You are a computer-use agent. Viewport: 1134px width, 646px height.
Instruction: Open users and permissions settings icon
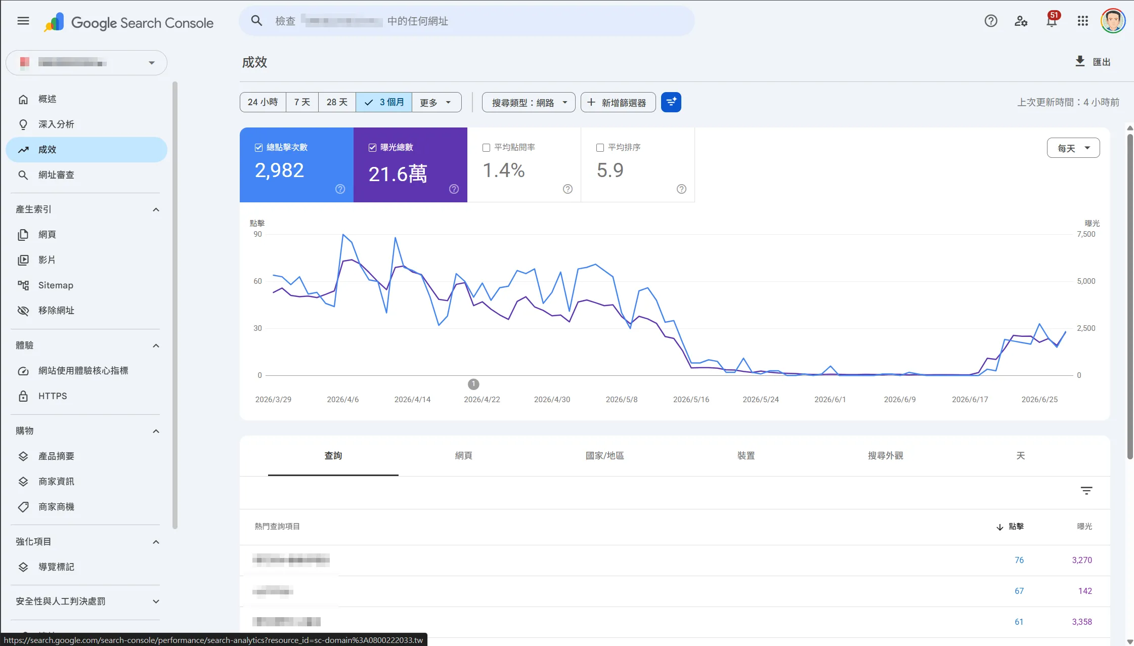pos(1021,21)
